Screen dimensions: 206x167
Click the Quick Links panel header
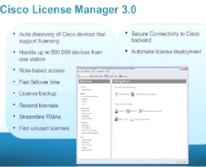(x=94, y=81)
